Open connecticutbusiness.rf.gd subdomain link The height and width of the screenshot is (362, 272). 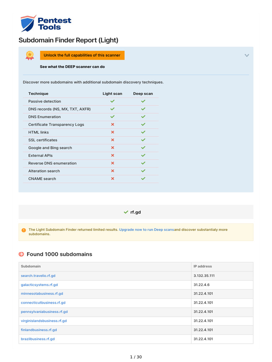[43, 303]
